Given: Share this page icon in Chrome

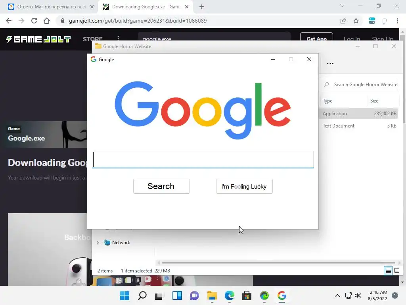Looking at the screenshot, I should tap(343, 21).
